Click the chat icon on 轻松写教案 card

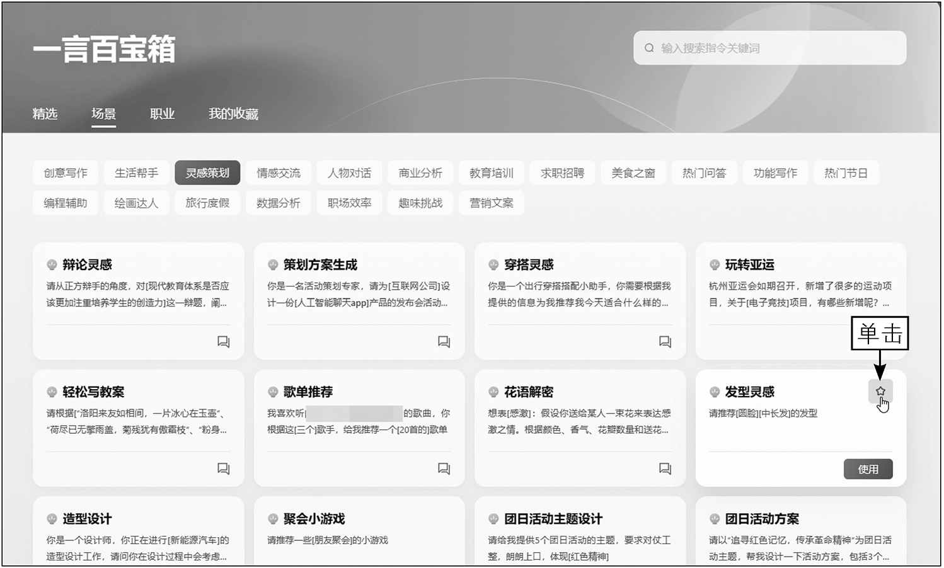(224, 469)
